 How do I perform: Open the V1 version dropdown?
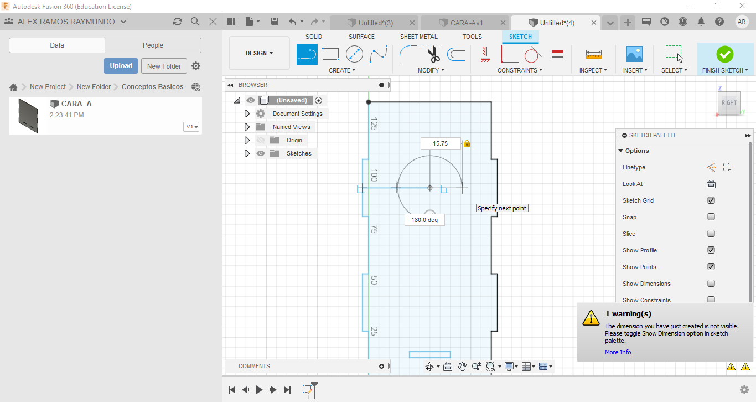(x=191, y=127)
